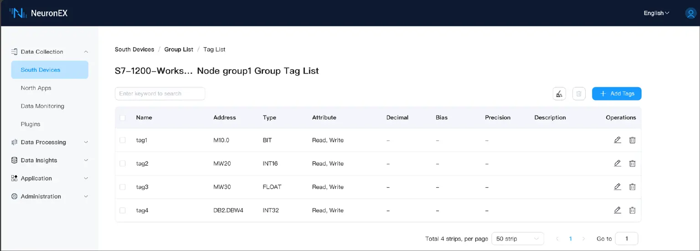700x251 pixels.
Task: Open the 50 strip page size dropdown
Action: point(517,239)
